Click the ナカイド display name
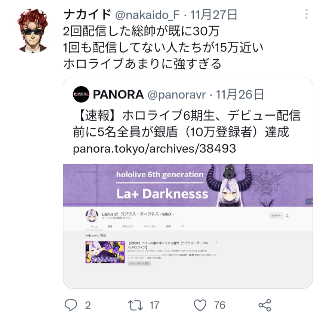Viewport: 323px width, 319px height. (87, 15)
